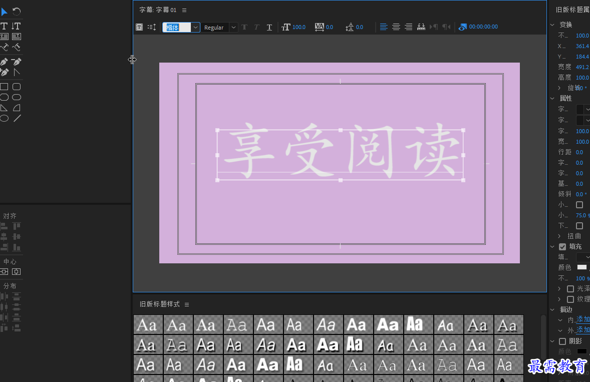Click the New Title Based on Current icon
Viewport: 590px width, 382px height.
coord(139,27)
